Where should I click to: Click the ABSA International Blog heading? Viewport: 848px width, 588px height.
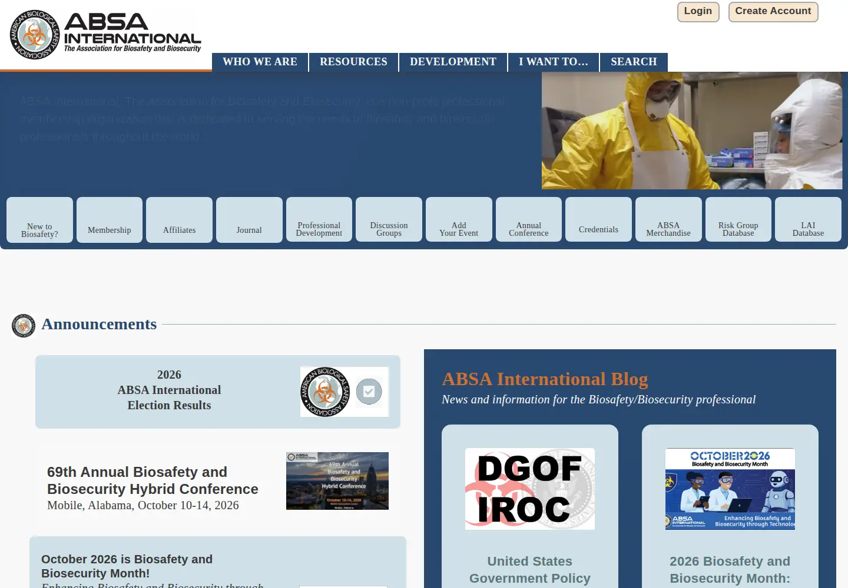(x=545, y=379)
